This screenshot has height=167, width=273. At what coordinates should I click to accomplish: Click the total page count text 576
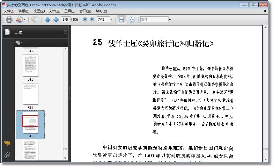pos(76,19)
